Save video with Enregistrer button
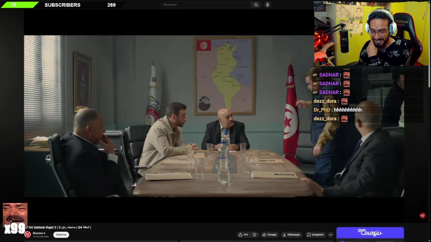Viewport: 431px width, 242px height. pyautogui.click(x=316, y=235)
